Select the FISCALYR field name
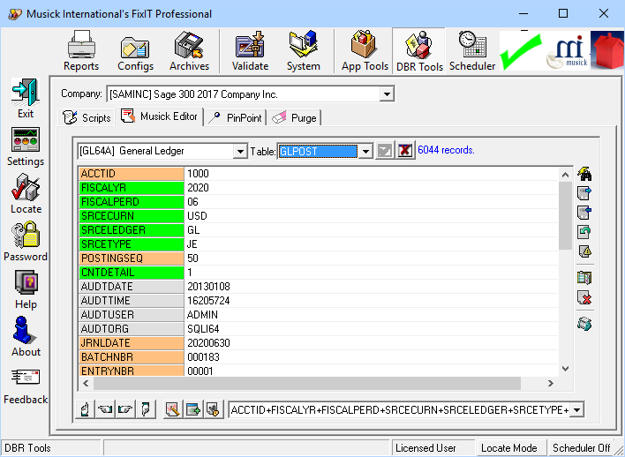This screenshot has height=457, width=625. pyautogui.click(x=132, y=188)
